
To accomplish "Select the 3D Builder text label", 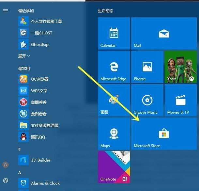I will point(41,160).
